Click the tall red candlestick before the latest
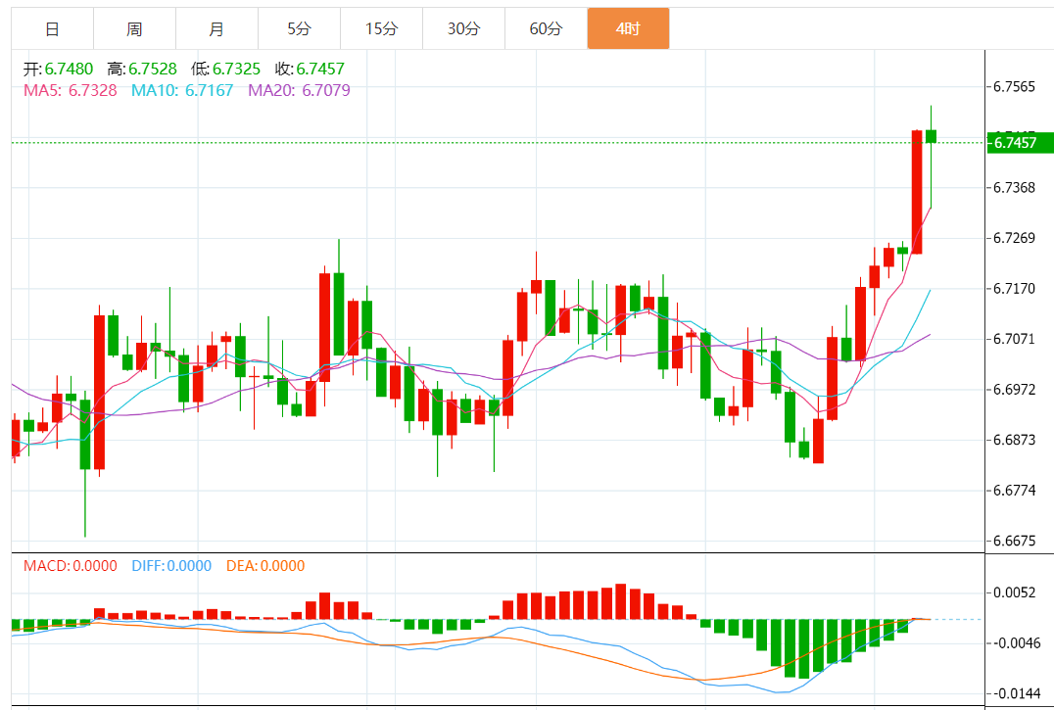The image size is (1054, 710). coord(917,191)
